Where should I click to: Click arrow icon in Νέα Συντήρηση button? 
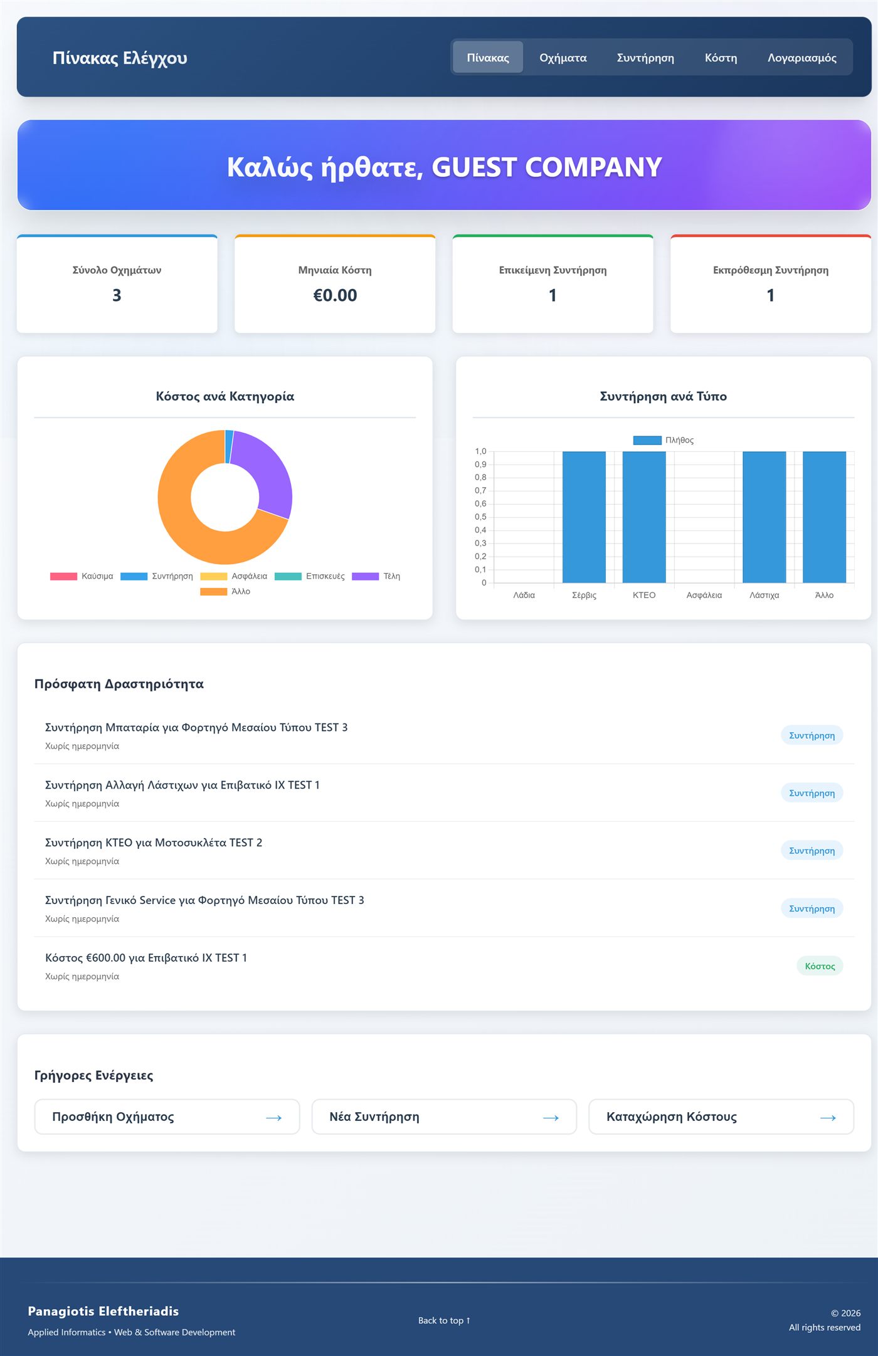click(551, 1118)
